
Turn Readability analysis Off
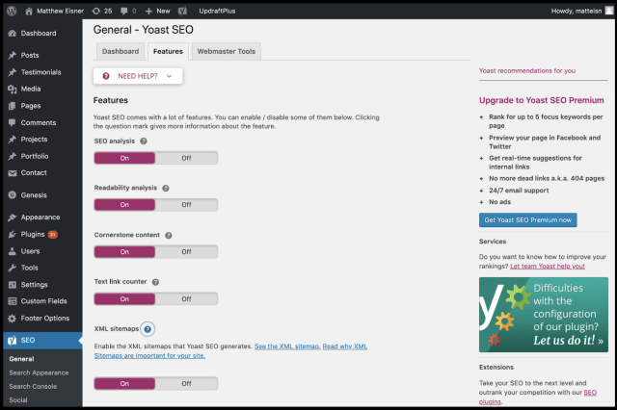[x=186, y=205]
